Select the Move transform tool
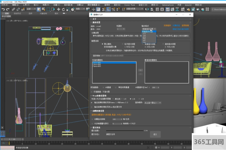 point(59,9)
